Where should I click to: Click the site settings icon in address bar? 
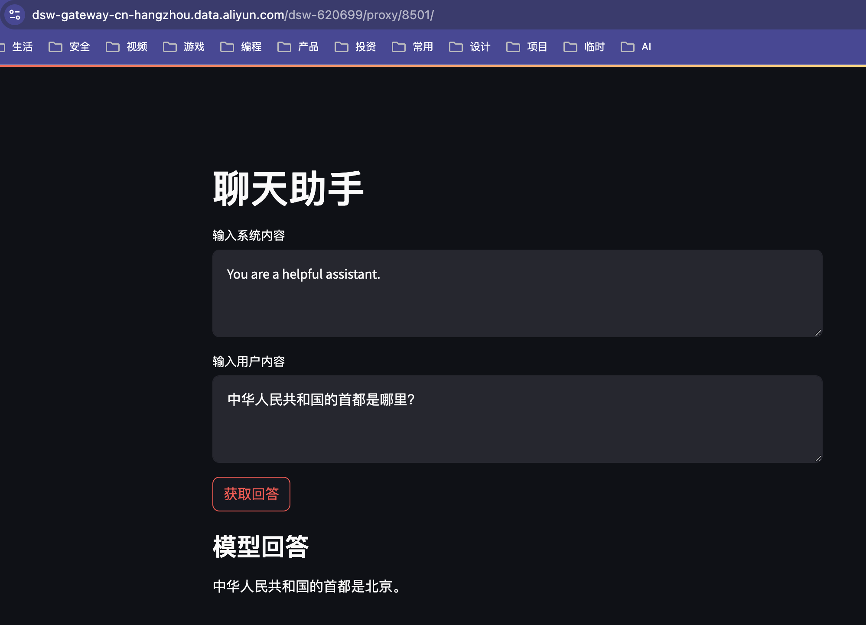pyautogui.click(x=15, y=15)
